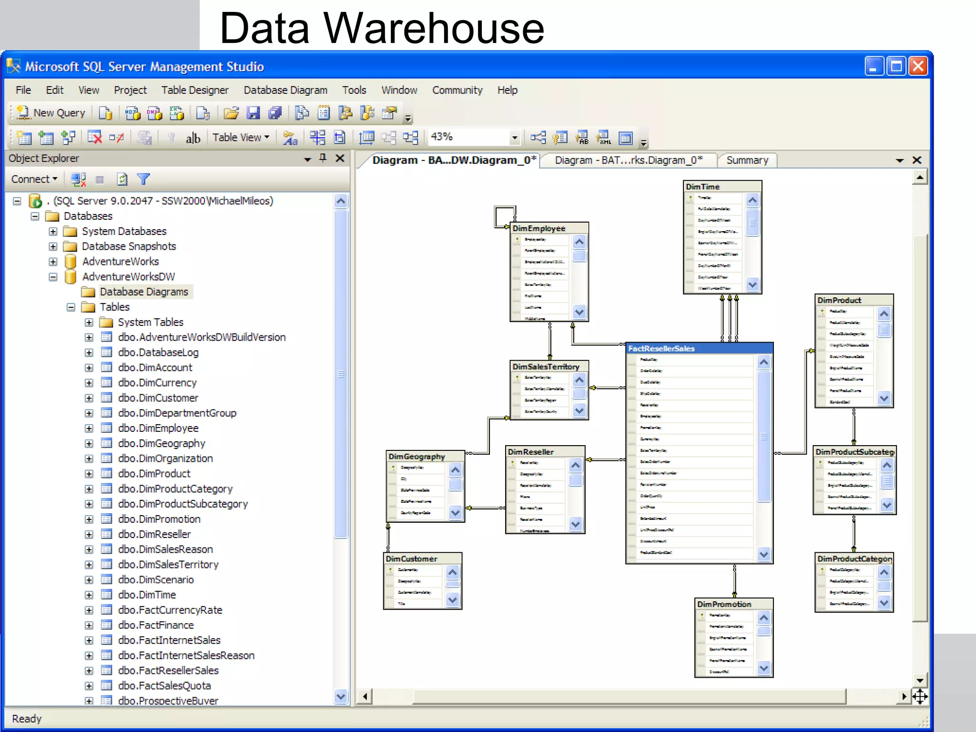
Task: Click the New Query button
Action: [x=51, y=113]
